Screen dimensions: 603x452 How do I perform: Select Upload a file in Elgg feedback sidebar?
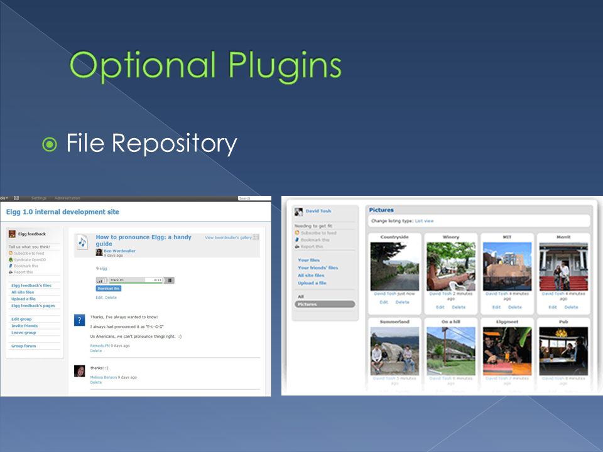pyautogui.click(x=23, y=299)
